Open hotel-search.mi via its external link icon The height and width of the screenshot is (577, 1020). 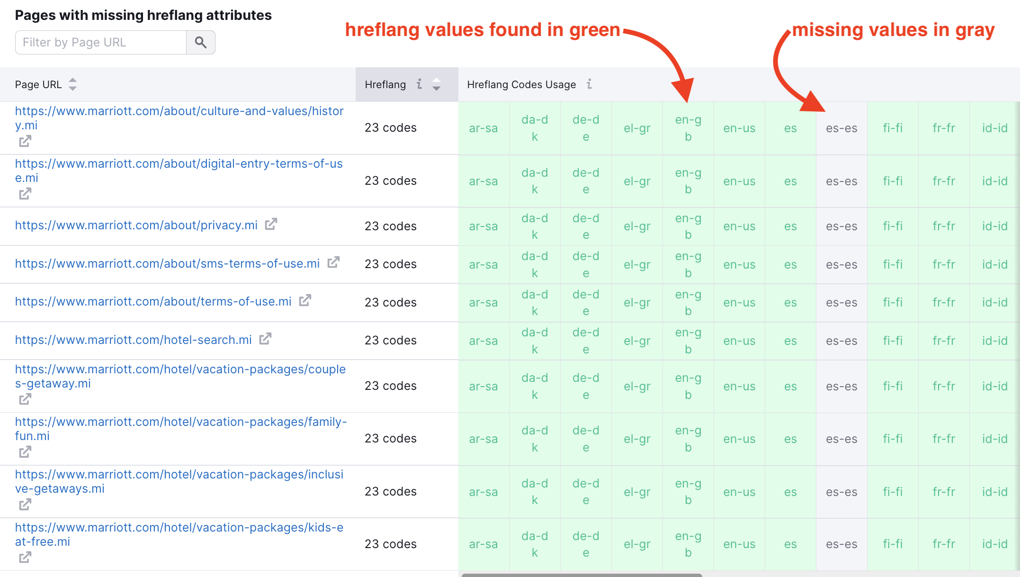[x=266, y=339]
